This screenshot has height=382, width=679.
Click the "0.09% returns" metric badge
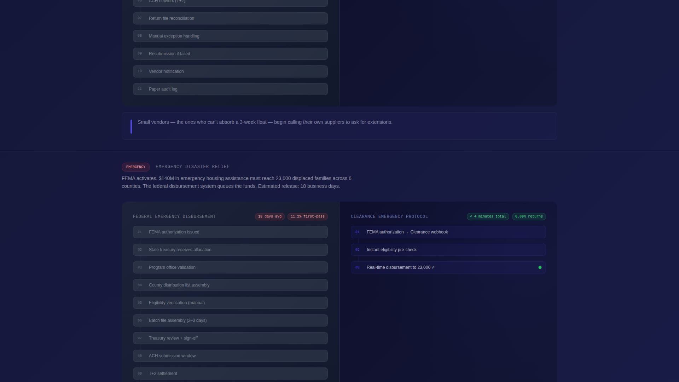529,216
